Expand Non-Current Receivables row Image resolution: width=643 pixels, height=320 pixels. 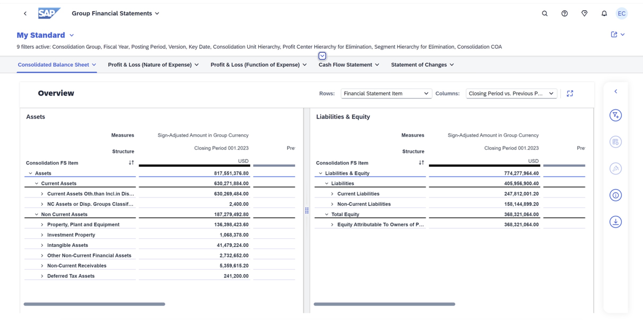42,266
